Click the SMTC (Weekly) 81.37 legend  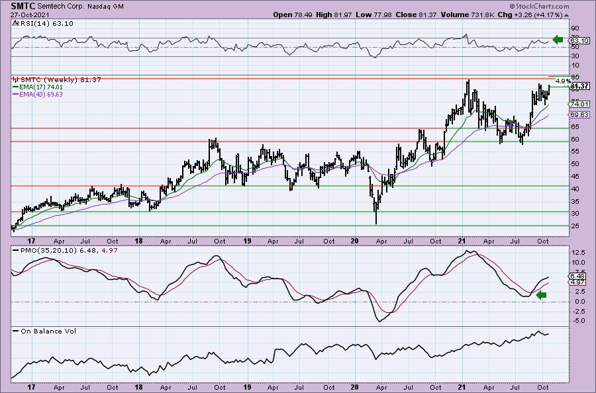[60, 80]
